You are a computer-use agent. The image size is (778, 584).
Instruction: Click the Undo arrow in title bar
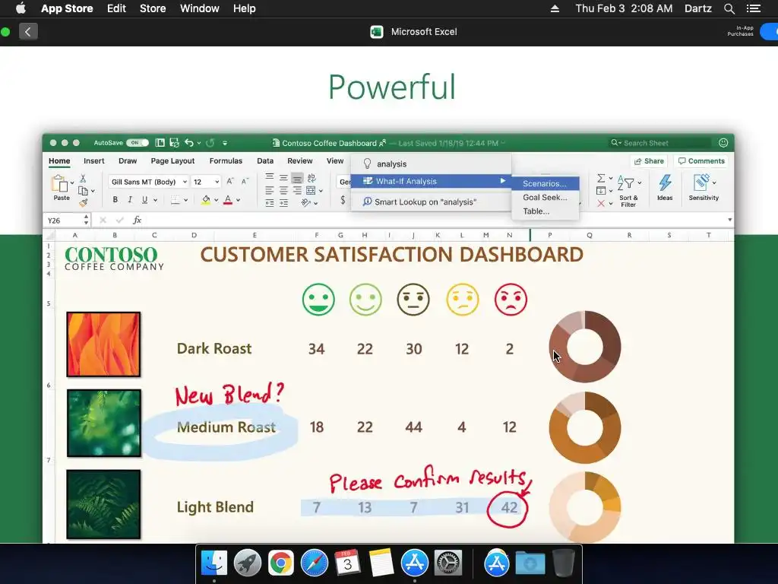click(x=189, y=143)
